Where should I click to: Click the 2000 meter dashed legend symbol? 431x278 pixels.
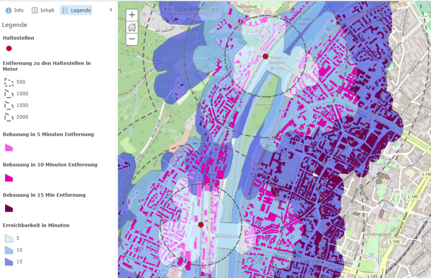tap(9, 117)
